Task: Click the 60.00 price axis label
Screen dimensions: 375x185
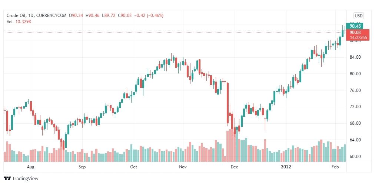Action: [x=355, y=157]
